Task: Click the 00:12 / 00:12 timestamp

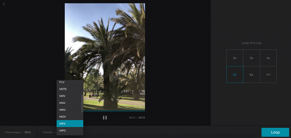Action: pos(137,118)
